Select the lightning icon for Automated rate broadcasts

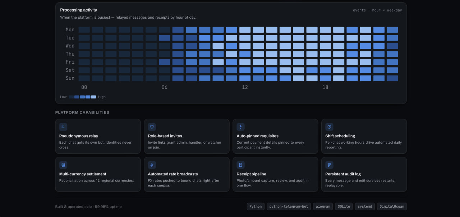tap(152, 165)
